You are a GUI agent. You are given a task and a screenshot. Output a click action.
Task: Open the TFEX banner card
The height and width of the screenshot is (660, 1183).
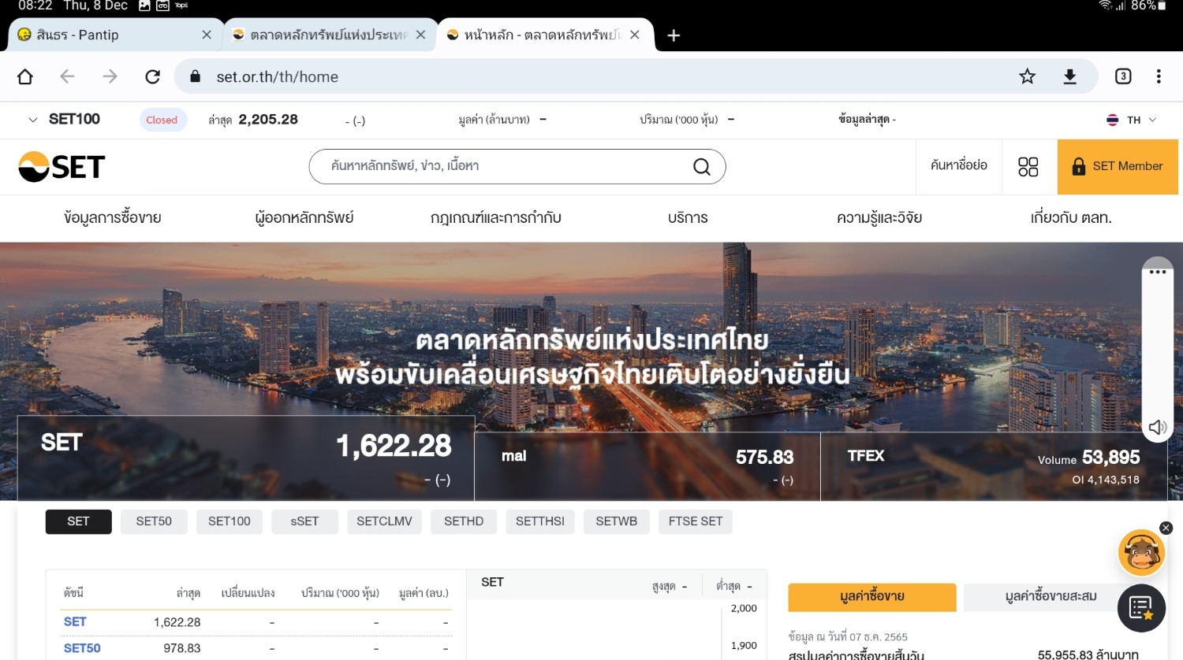994,466
